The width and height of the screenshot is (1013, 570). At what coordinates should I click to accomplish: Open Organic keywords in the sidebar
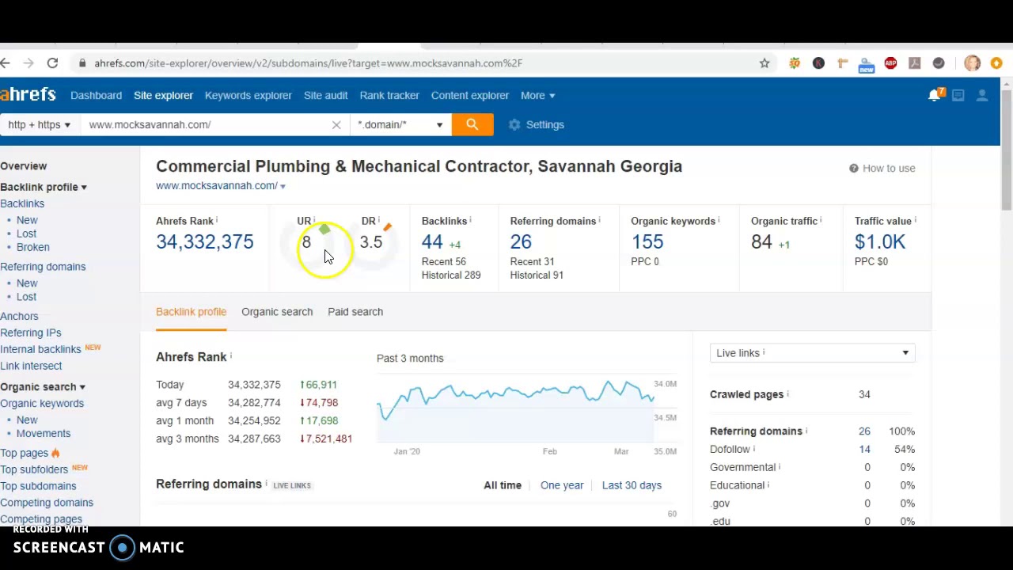42,403
